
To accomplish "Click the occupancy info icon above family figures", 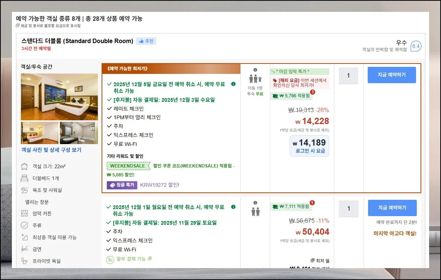I will (255, 70).
